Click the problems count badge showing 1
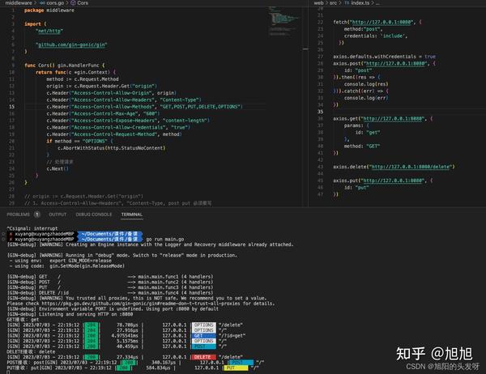 coord(37,215)
